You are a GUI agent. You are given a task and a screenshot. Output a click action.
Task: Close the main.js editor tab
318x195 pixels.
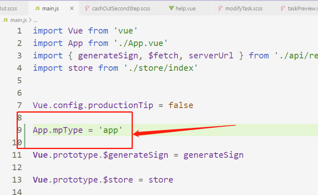pos(73,8)
